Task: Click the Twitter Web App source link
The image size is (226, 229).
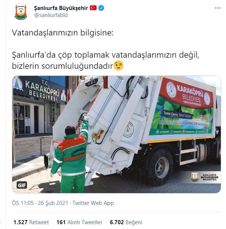Action: [x=93, y=203]
